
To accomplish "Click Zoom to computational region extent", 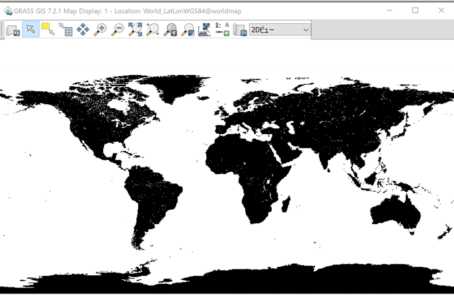I will [152, 30].
